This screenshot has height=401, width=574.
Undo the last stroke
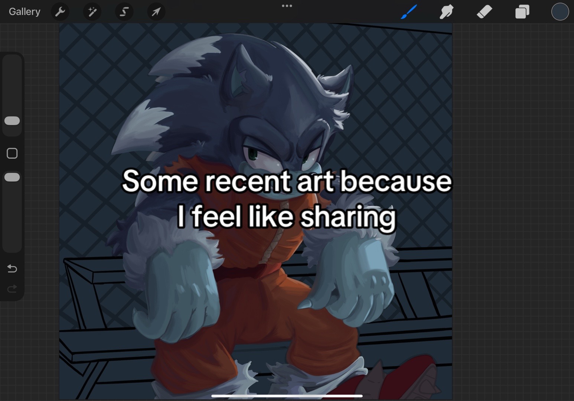[12, 268]
